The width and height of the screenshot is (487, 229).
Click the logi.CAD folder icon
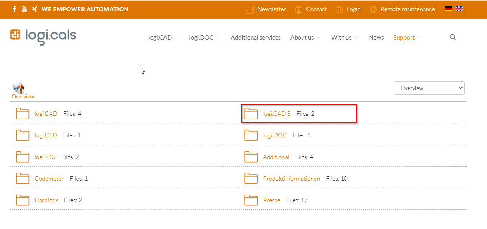pyautogui.click(x=23, y=114)
